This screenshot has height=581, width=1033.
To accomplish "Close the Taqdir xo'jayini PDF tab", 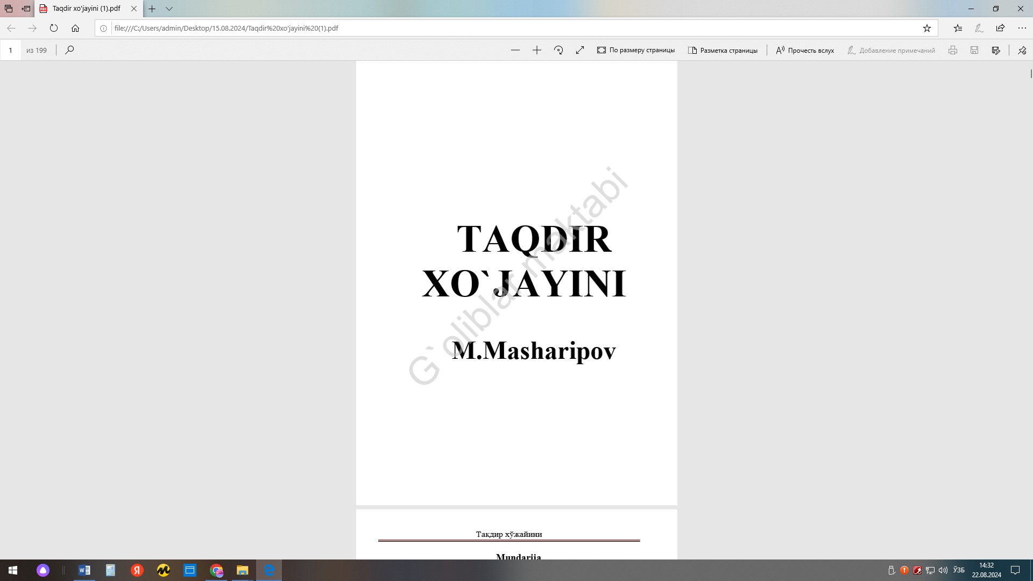I will click(x=134, y=9).
